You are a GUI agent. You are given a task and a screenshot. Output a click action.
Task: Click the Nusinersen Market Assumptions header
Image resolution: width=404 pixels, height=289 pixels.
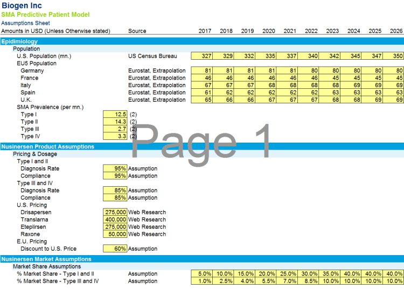[x=46, y=259]
